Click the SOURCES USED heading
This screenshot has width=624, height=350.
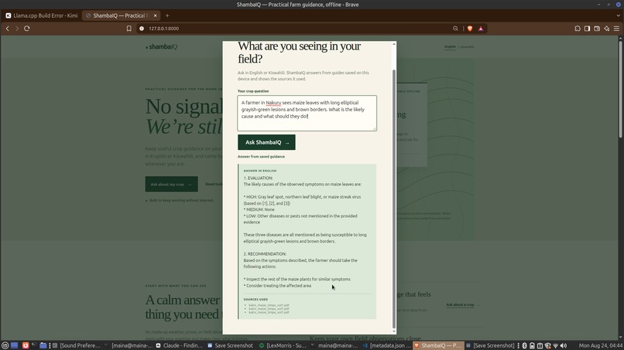click(x=255, y=299)
